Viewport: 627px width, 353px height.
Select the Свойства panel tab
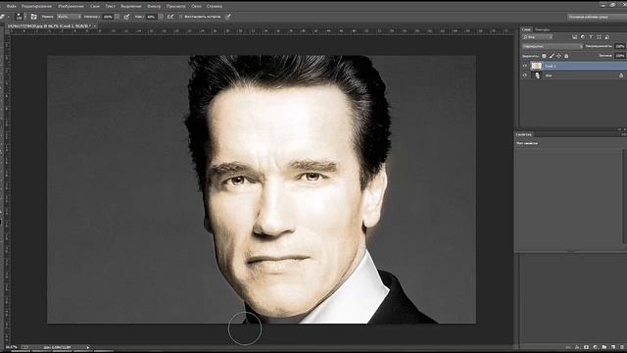[x=524, y=135]
